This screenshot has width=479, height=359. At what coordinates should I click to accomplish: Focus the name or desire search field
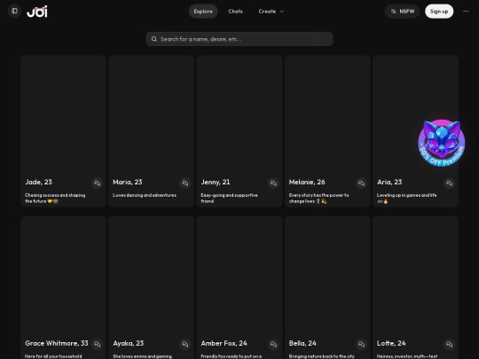tap(239, 39)
